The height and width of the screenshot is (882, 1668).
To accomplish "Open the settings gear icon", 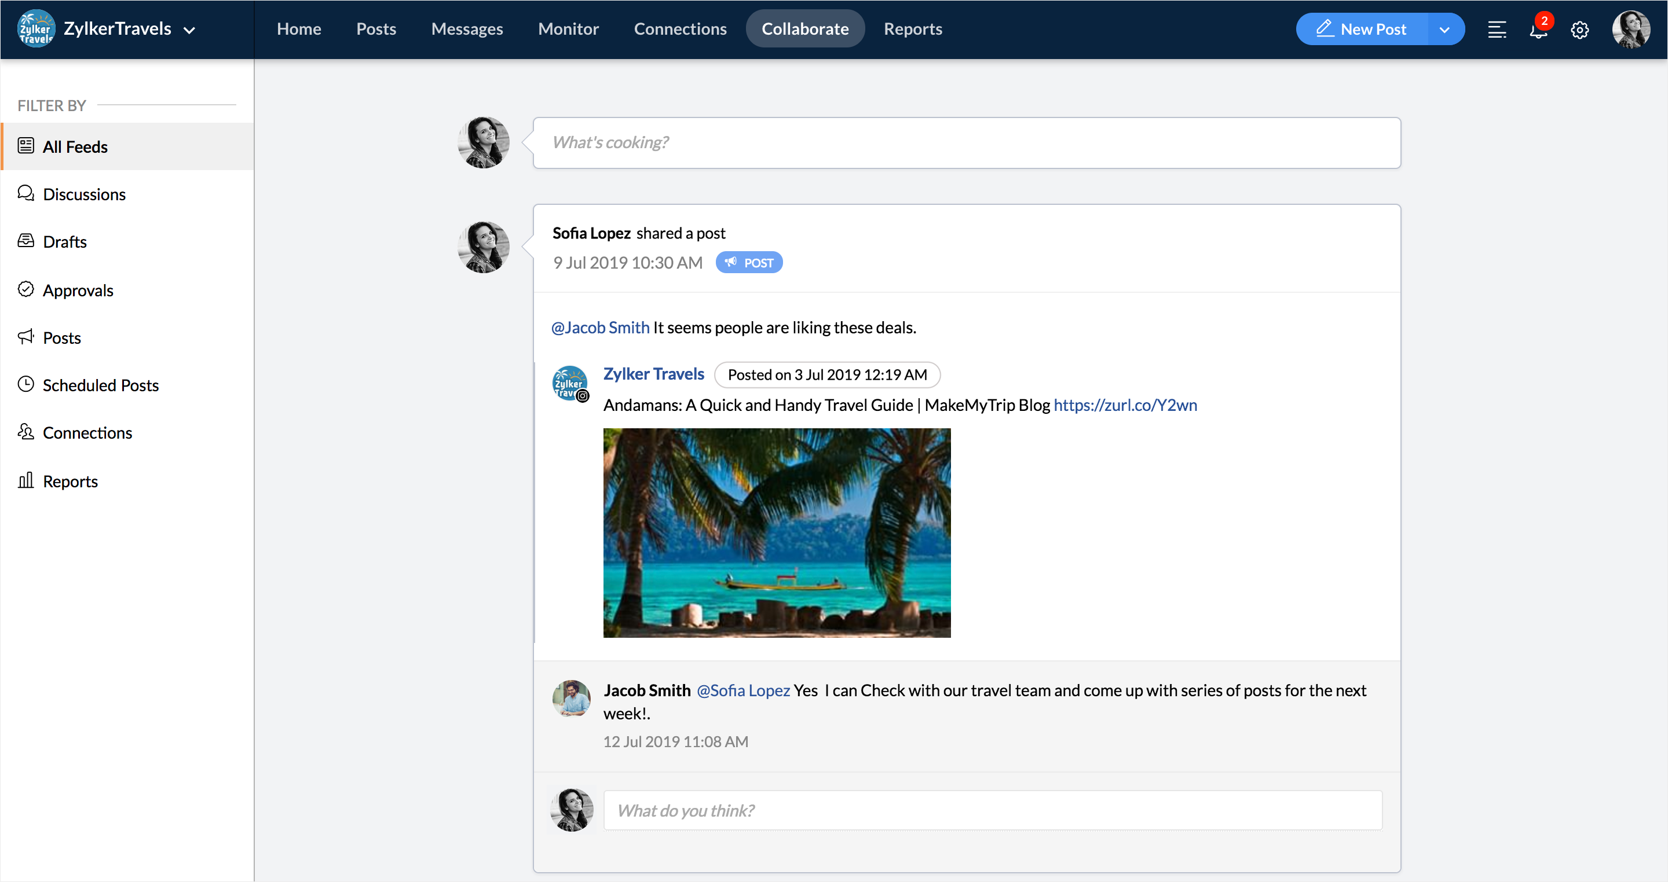I will click(1579, 30).
